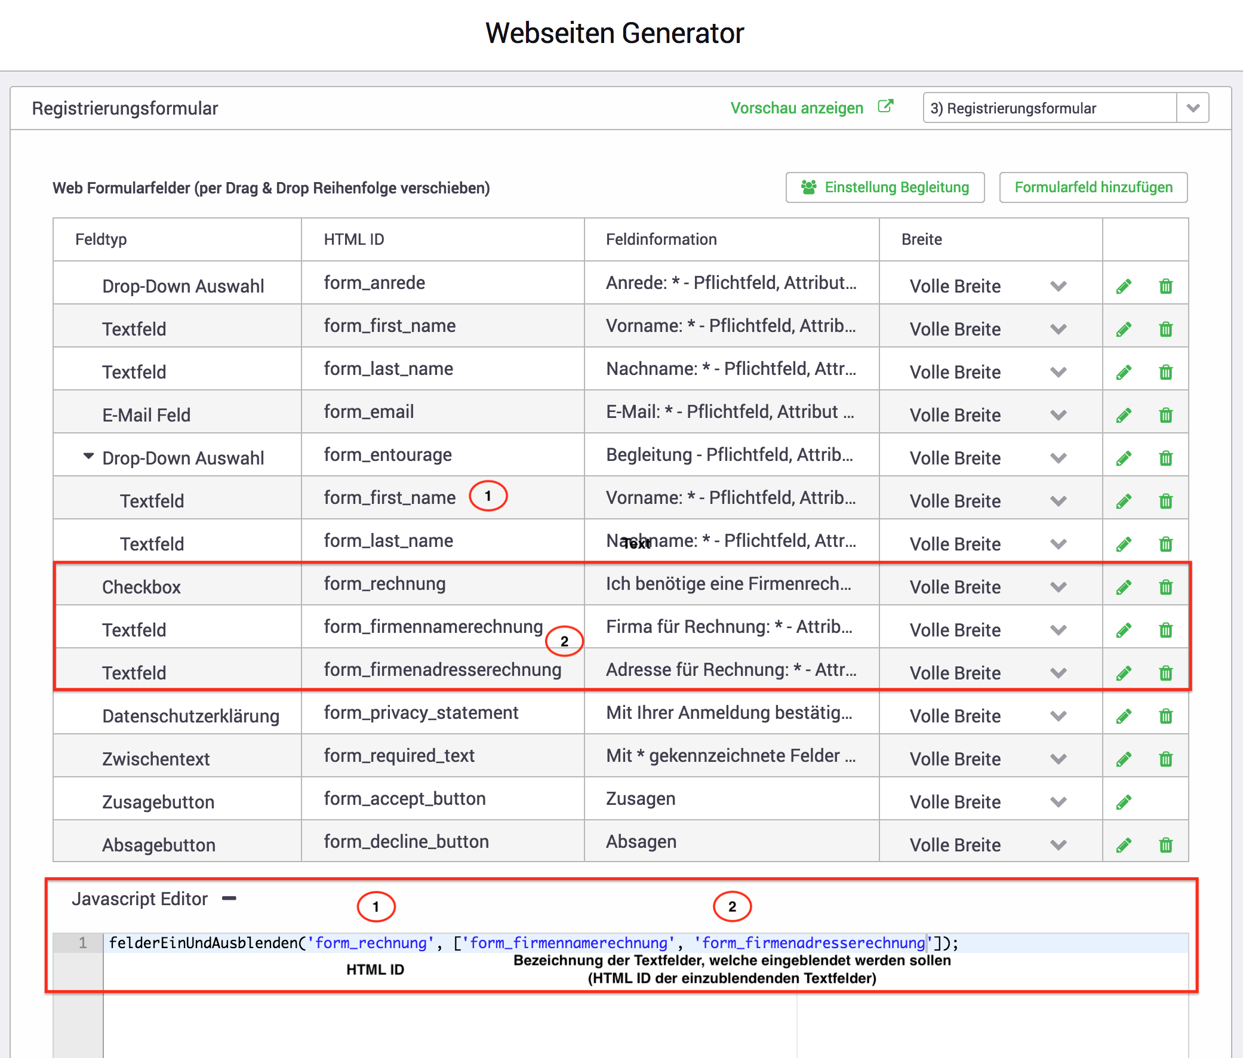This screenshot has width=1243, height=1058.
Task: Edit the form_privacy_statement field
Action: click(x=1124, y=716)
